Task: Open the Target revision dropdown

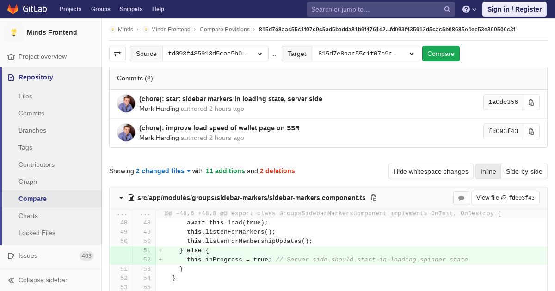Action: click(365, 54)
